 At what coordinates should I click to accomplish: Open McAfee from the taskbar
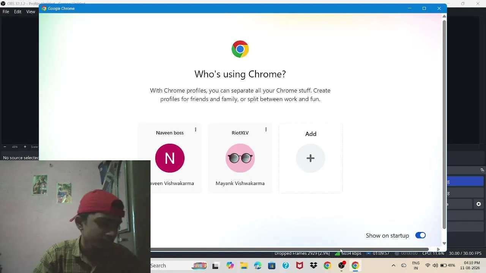click(x=300, y=266)
